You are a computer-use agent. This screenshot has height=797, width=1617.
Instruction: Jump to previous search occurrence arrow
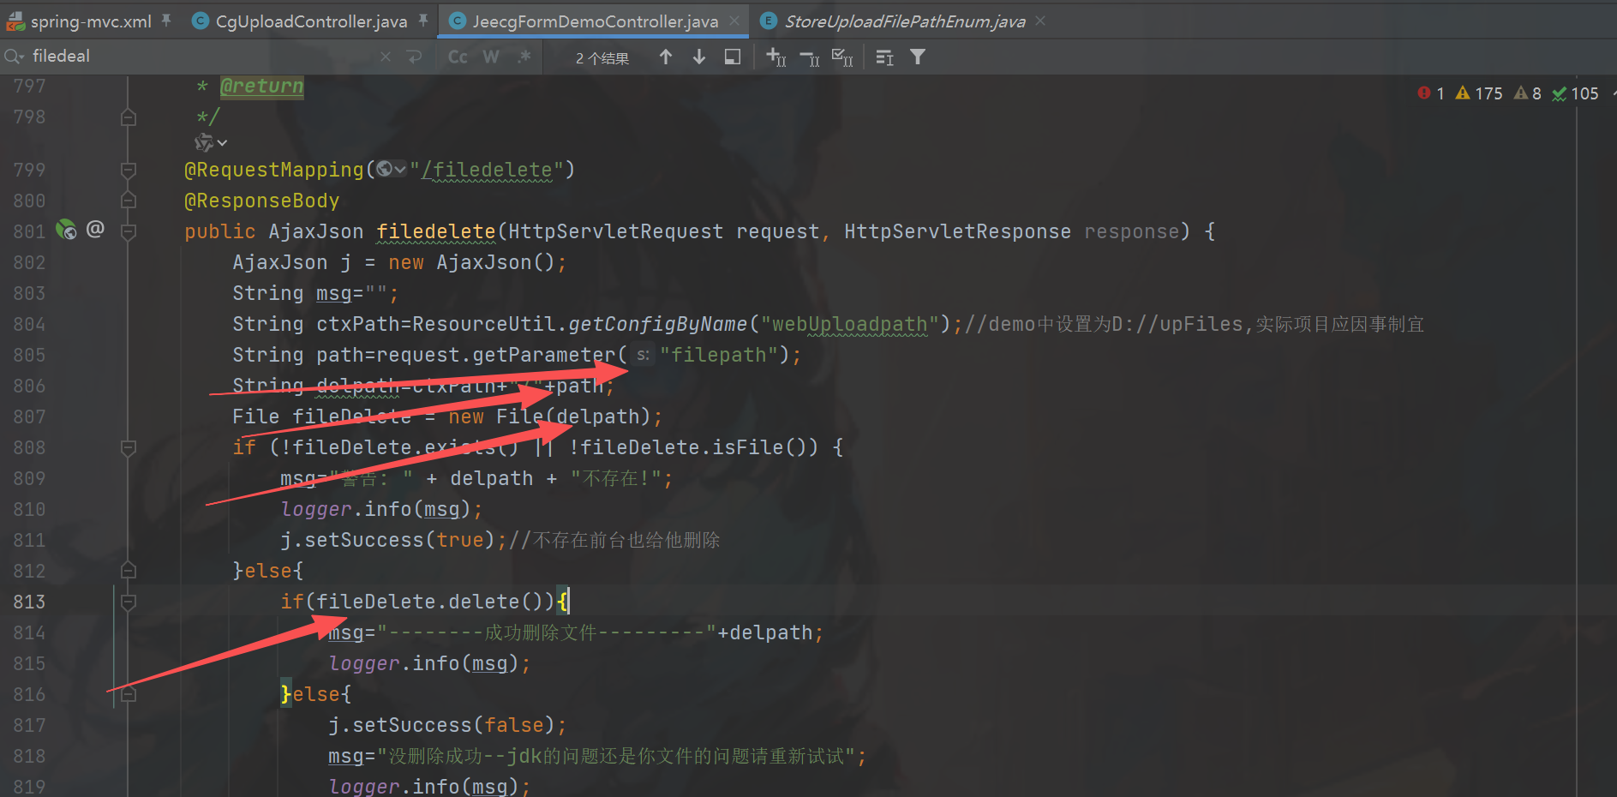pyautogui.click(x=666, y=57)
